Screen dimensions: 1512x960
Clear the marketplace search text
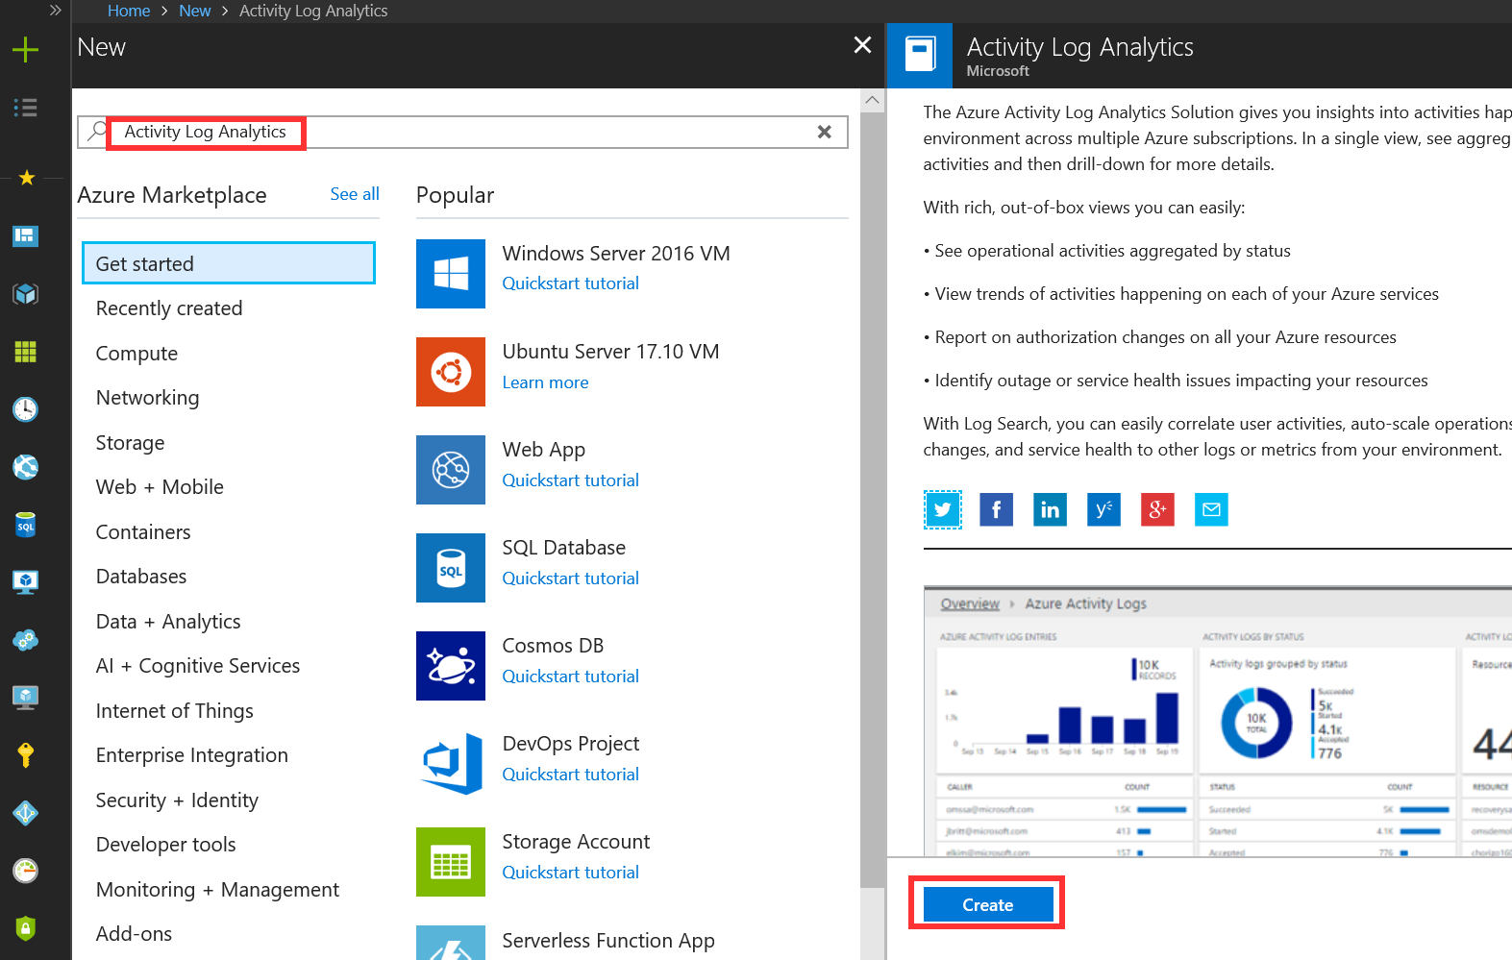tap(825, 132)
